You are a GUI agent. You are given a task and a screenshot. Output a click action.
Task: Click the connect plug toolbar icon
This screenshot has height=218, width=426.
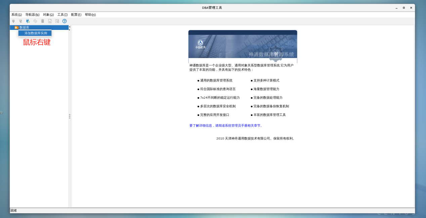coord(13,21)
